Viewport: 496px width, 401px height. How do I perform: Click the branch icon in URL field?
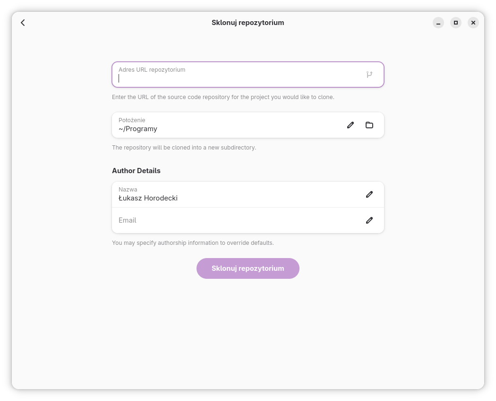(369, 75)
